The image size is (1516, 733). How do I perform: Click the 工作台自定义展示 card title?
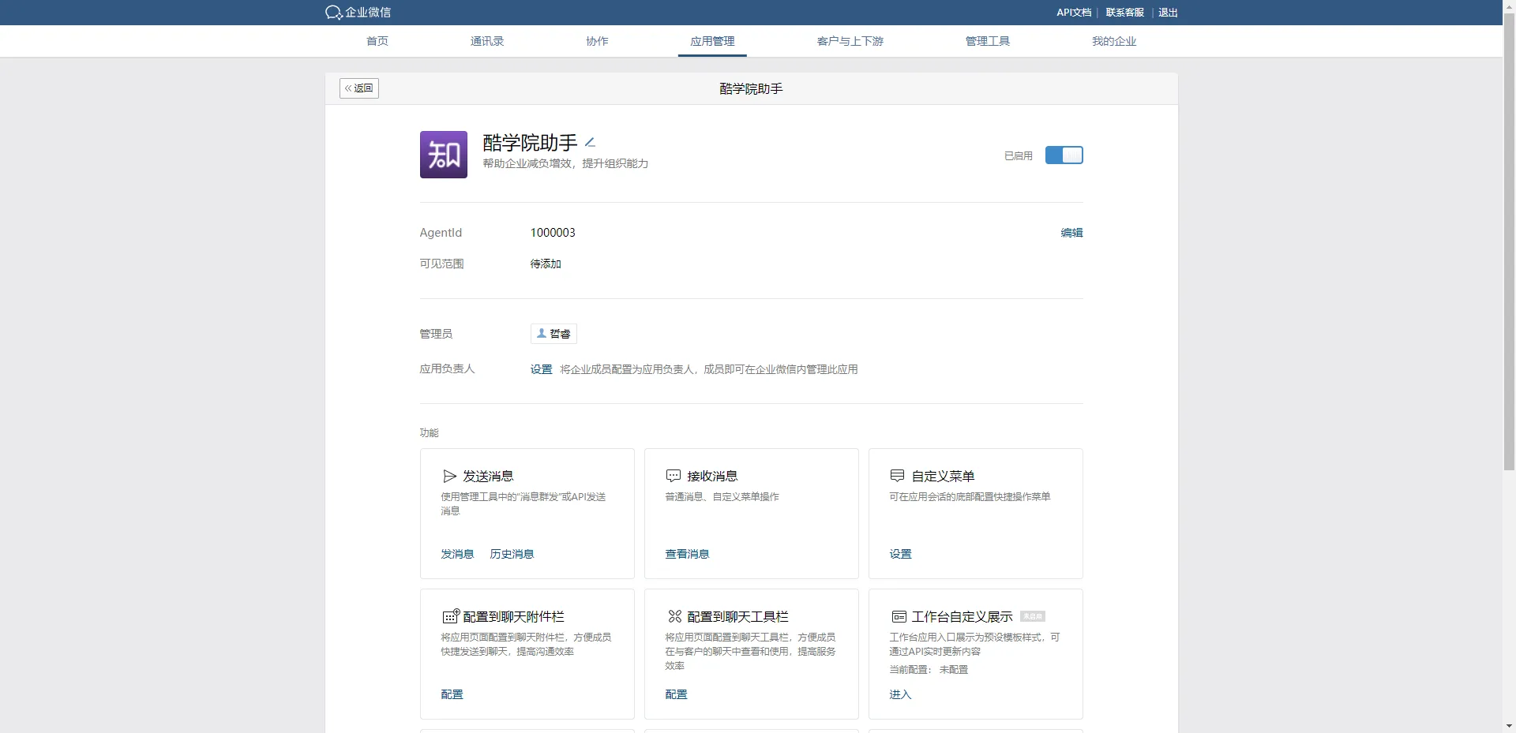[962, 616]
